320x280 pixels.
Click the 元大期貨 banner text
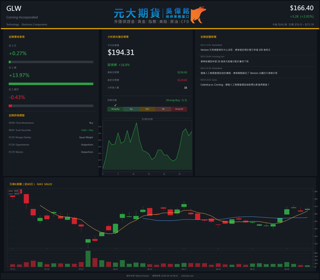(x=136, y=13)
